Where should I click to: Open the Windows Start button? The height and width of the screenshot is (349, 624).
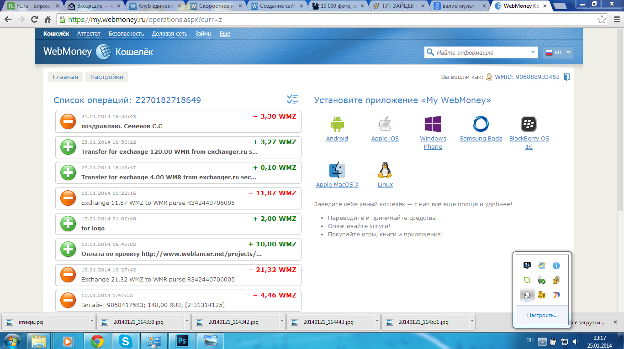click(11, 341)
